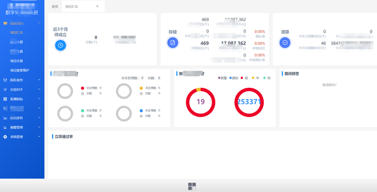Open 项目汇总 in the sidebar menu

pos(16,32)
